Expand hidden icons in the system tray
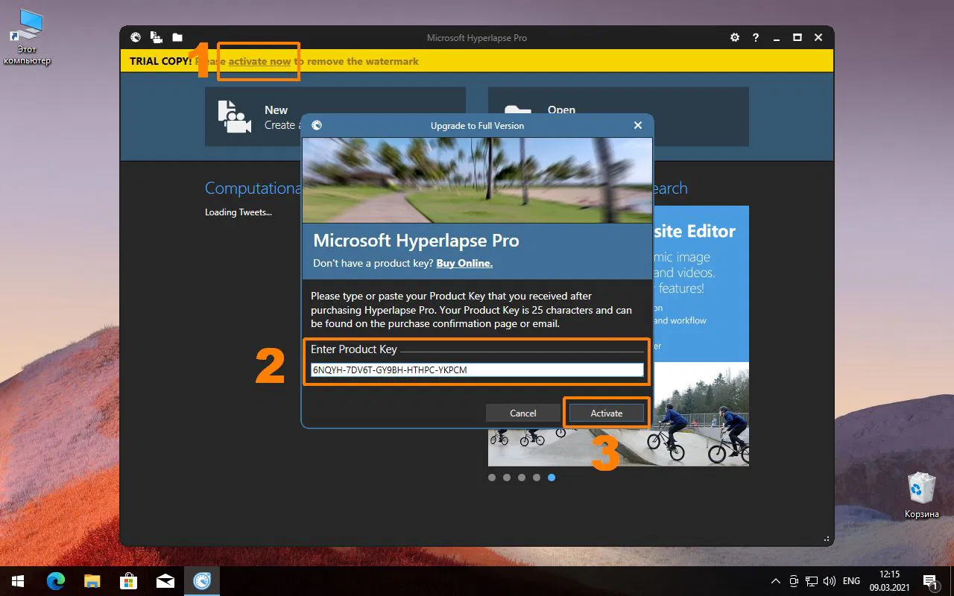 (x=775, y=581)
